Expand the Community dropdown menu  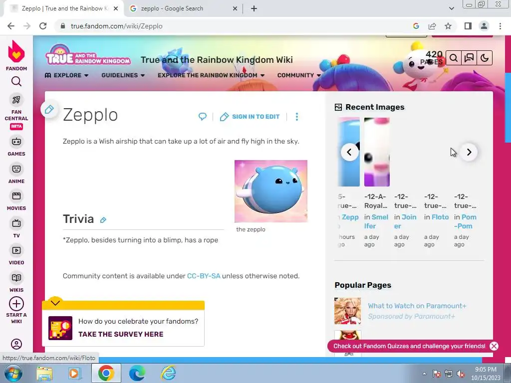click(299, 75)
